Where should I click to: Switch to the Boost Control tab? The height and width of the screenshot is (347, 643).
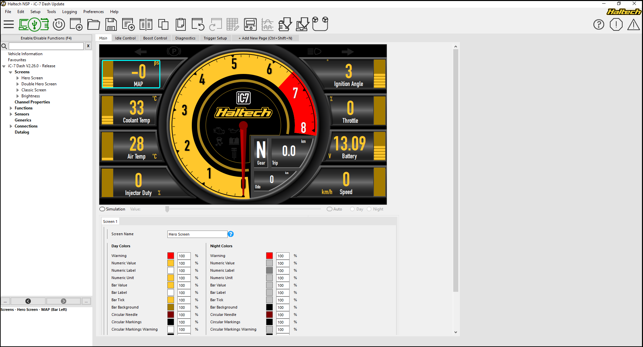point(155,38)
